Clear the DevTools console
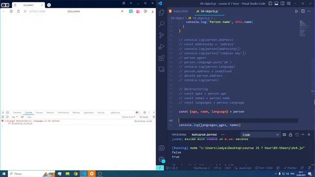The width and height of the screenshot is (315, 177). (7, 117)
